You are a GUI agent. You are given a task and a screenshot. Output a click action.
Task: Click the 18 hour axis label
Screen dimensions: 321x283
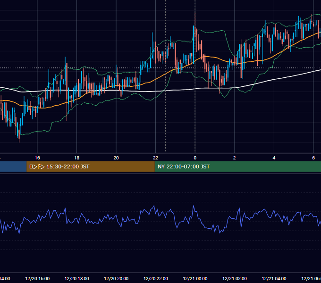(77, 158)
